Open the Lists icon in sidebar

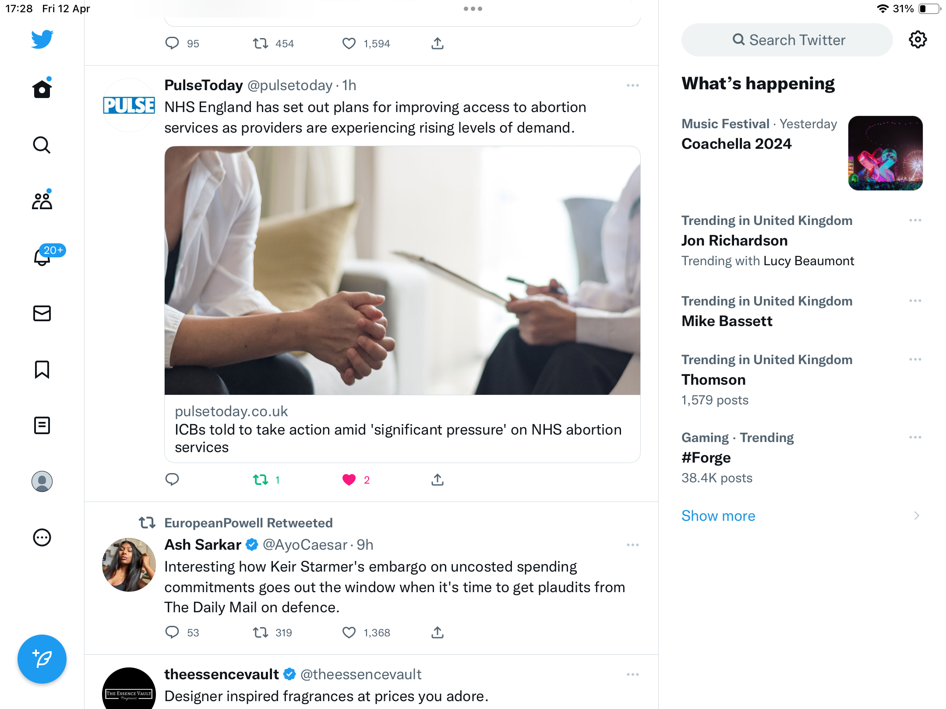[42, 425]
